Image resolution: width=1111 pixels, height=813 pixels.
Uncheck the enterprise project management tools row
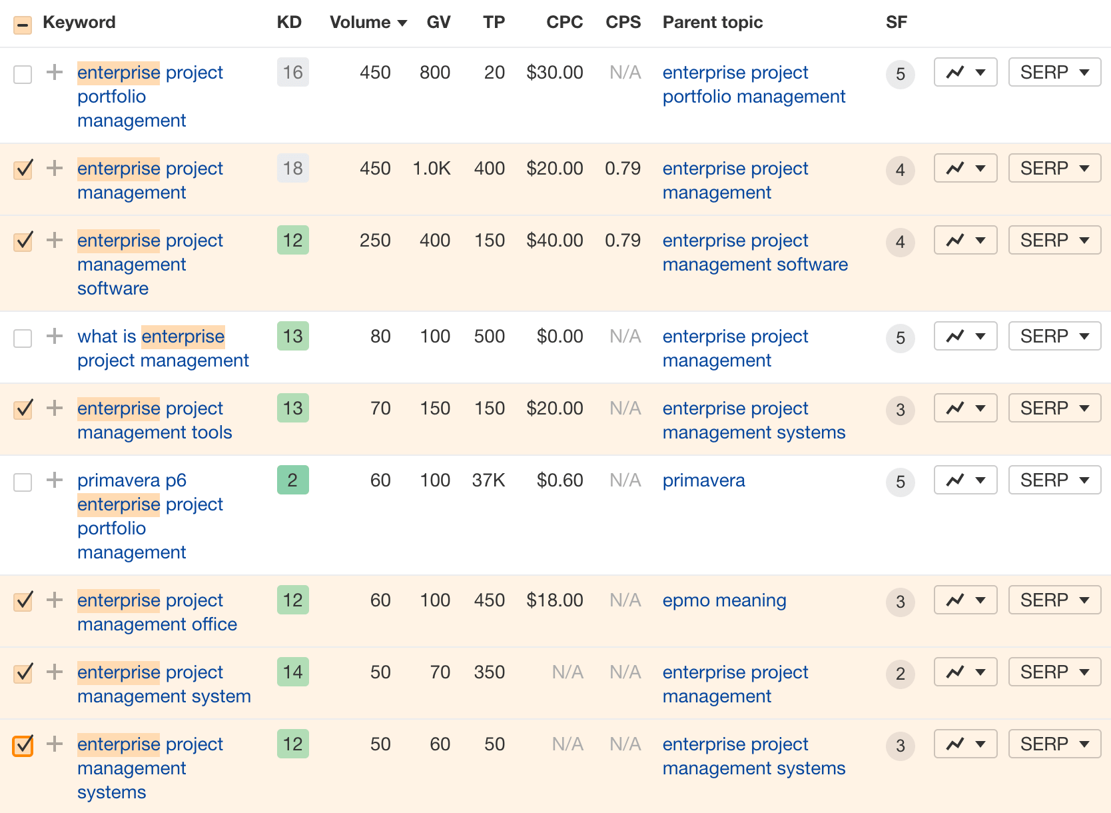(x=23, y=409)
